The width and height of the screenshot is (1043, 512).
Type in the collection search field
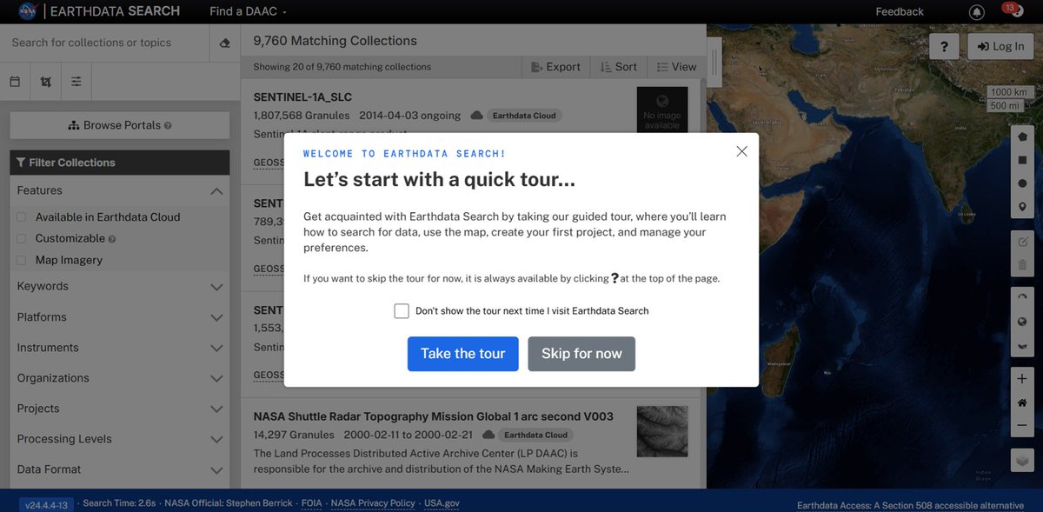[x=104, y=42]
